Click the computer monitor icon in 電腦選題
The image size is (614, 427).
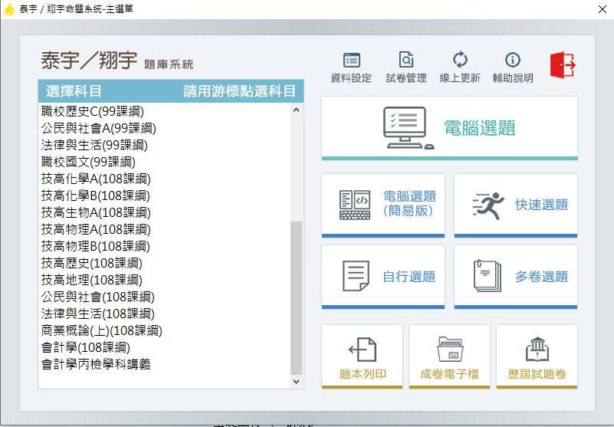[408, 128]
